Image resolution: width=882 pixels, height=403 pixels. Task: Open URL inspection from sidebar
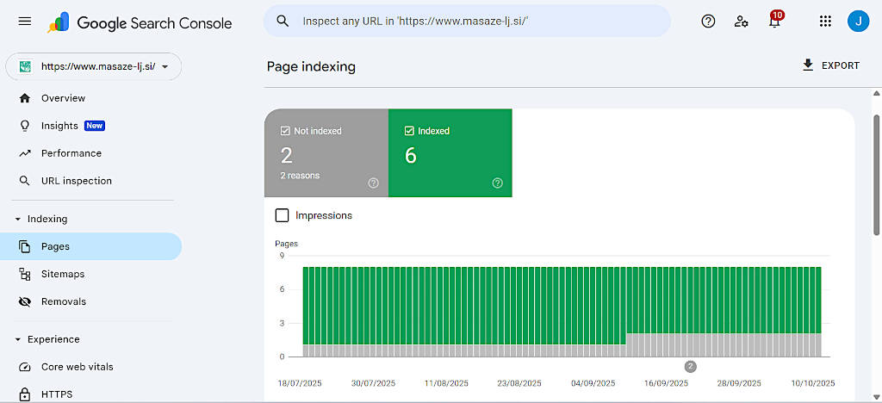point(76,181)
